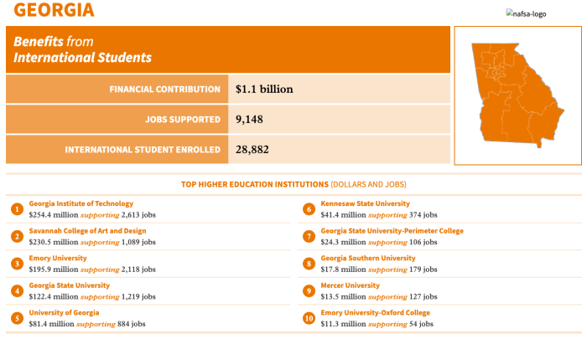Select Emory University institution name
The height and width of the screenshot is (339, 587).
coord(58,259)
